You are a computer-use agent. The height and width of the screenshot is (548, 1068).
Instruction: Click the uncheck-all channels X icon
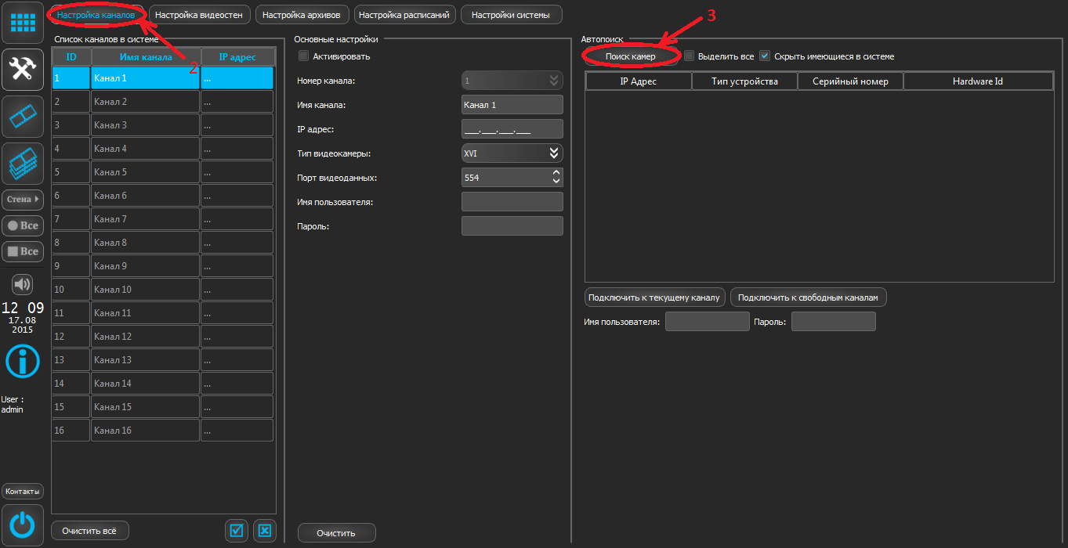tap(265, 530)
